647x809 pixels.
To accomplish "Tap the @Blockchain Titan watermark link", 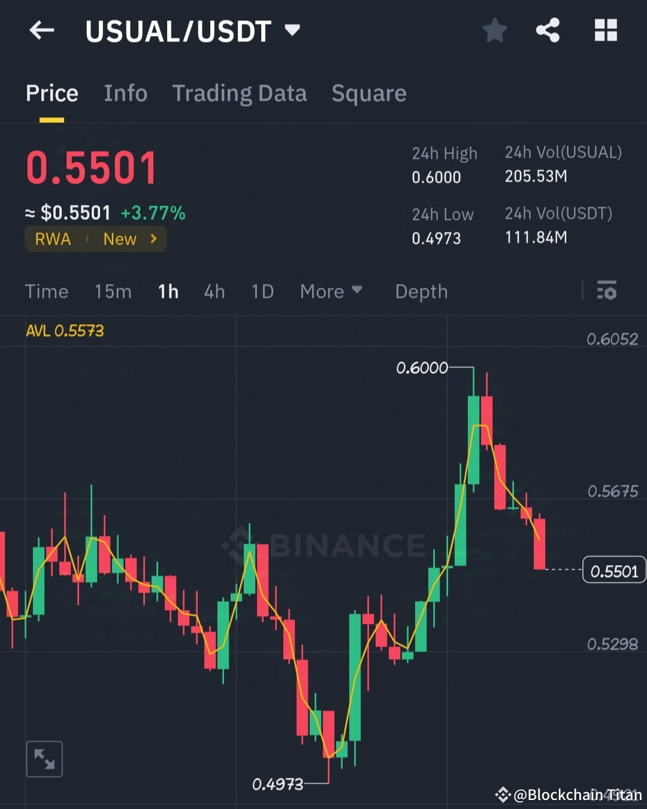I will click(x=569, y=796).
